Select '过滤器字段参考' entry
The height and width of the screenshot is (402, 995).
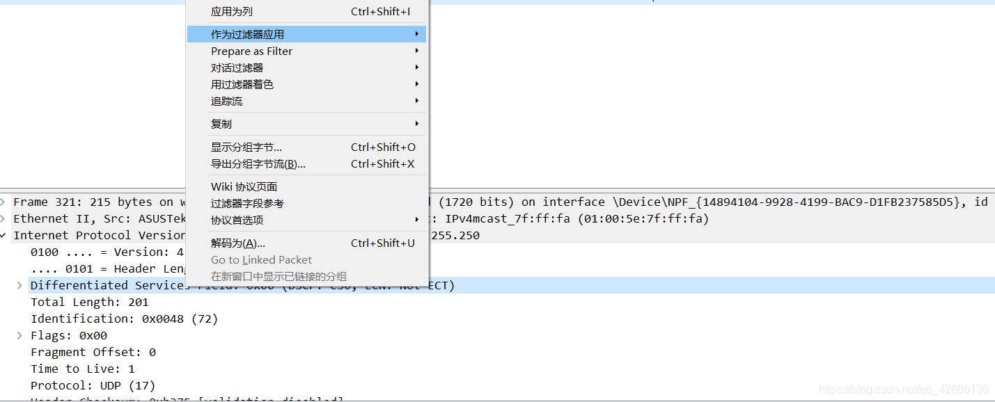tap(306, 203)
